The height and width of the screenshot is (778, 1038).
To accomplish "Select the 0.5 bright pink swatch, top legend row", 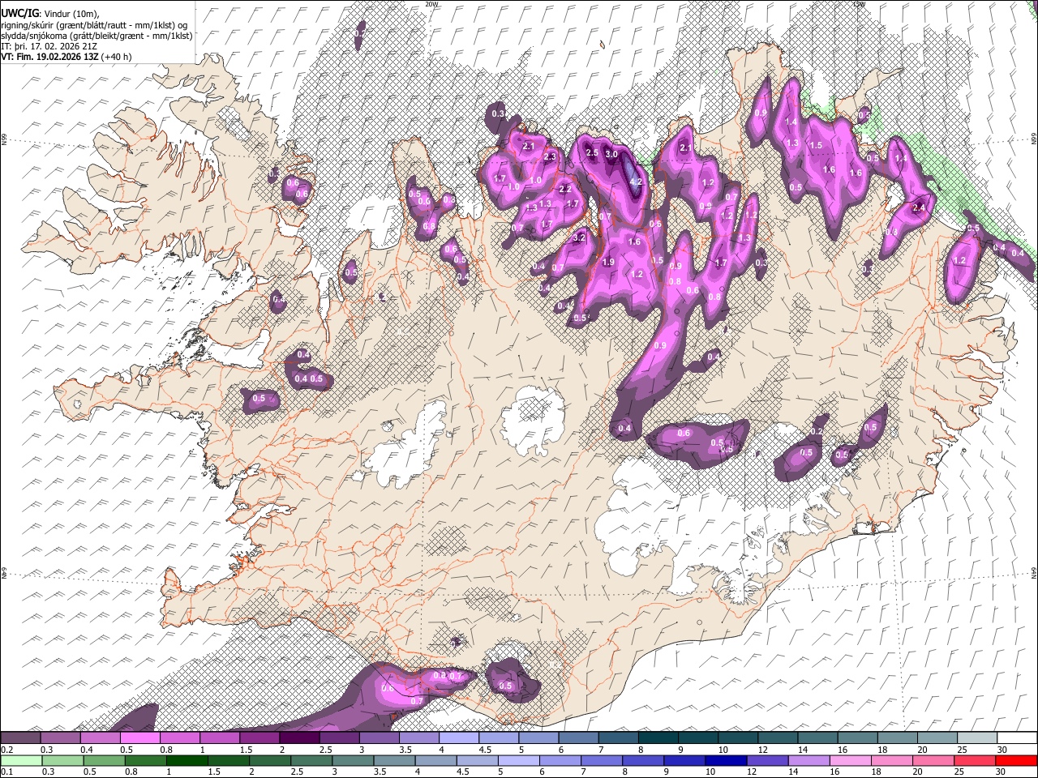I will 140,738.
